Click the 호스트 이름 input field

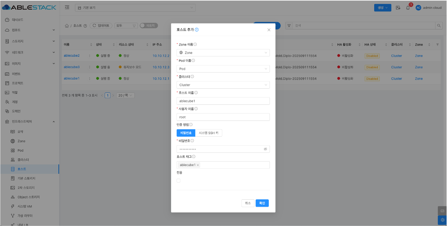(x=223, y=101)
